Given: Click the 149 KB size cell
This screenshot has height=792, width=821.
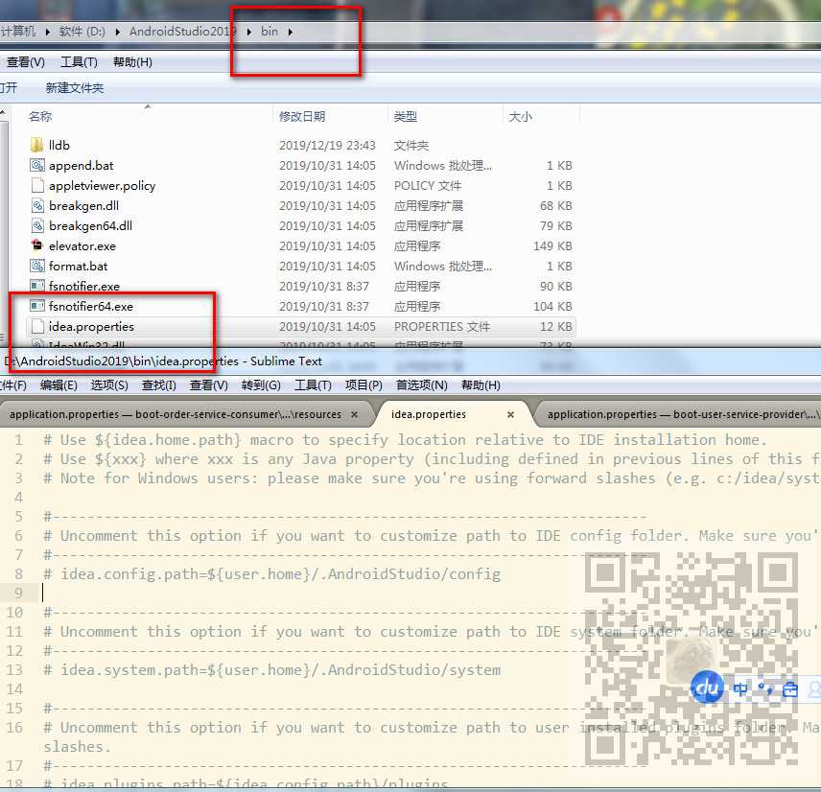Looking at the screenshot, I should (552, 246).
